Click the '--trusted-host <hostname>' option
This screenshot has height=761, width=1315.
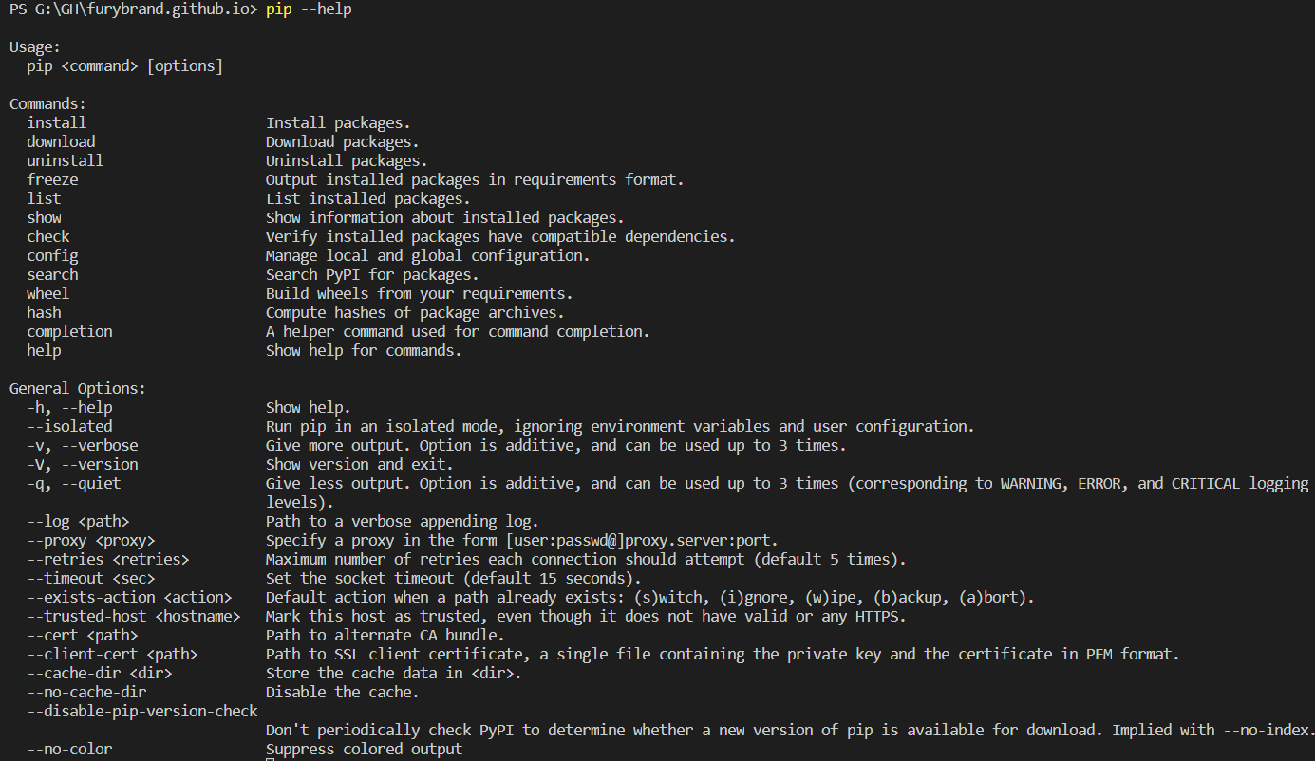(x=134, y=616)
